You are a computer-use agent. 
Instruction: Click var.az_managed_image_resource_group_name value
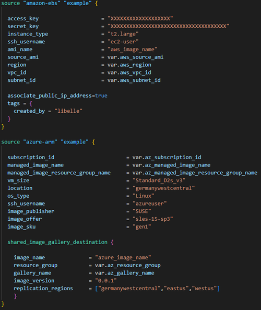coord(195,173)
